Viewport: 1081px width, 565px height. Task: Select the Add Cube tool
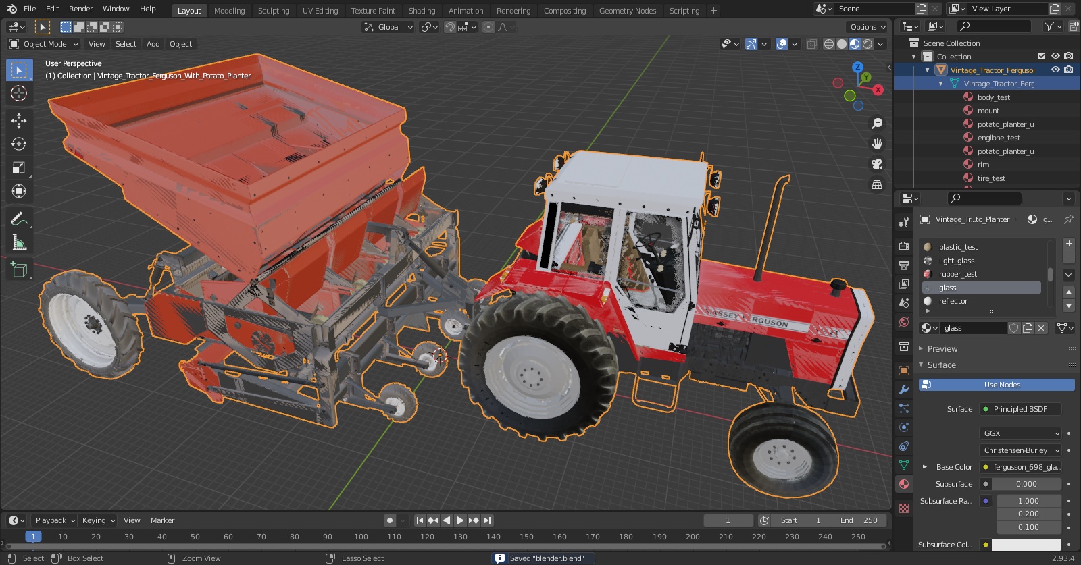point(19,269)
